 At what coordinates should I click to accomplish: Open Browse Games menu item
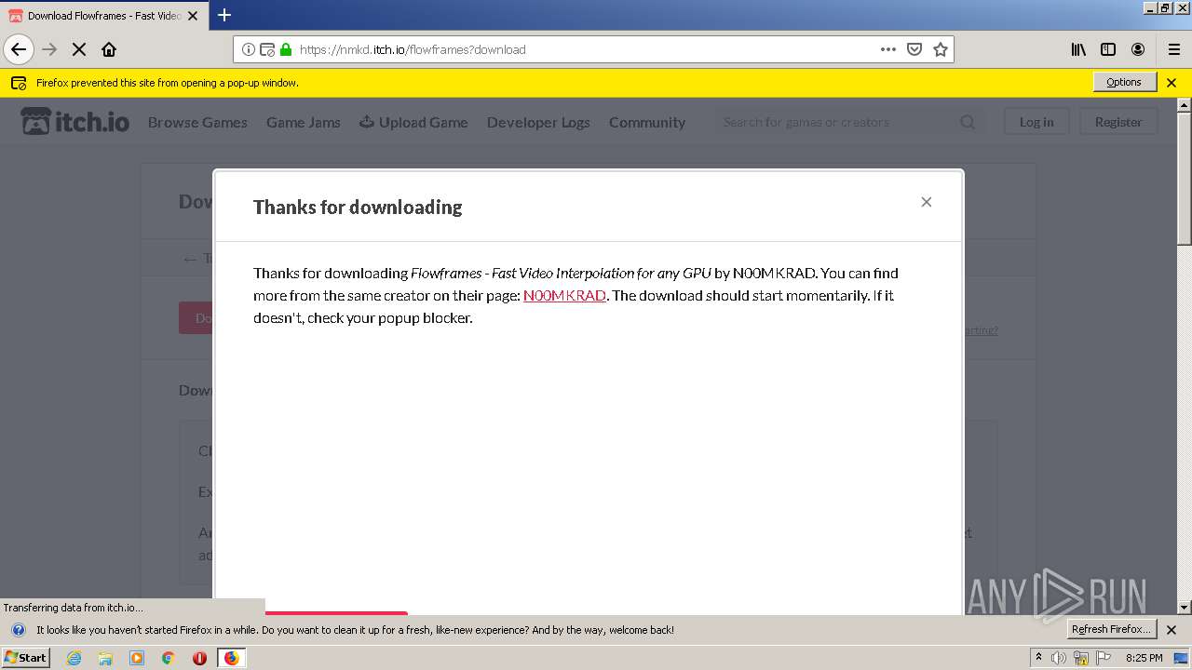[x=197, y=122]
